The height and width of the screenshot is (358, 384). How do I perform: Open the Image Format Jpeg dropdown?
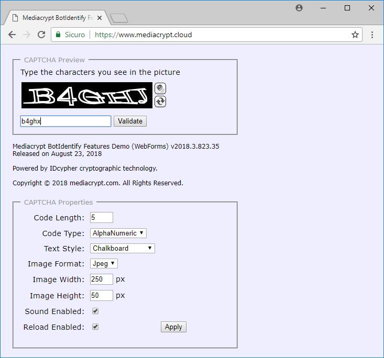[x=104, y=264]
